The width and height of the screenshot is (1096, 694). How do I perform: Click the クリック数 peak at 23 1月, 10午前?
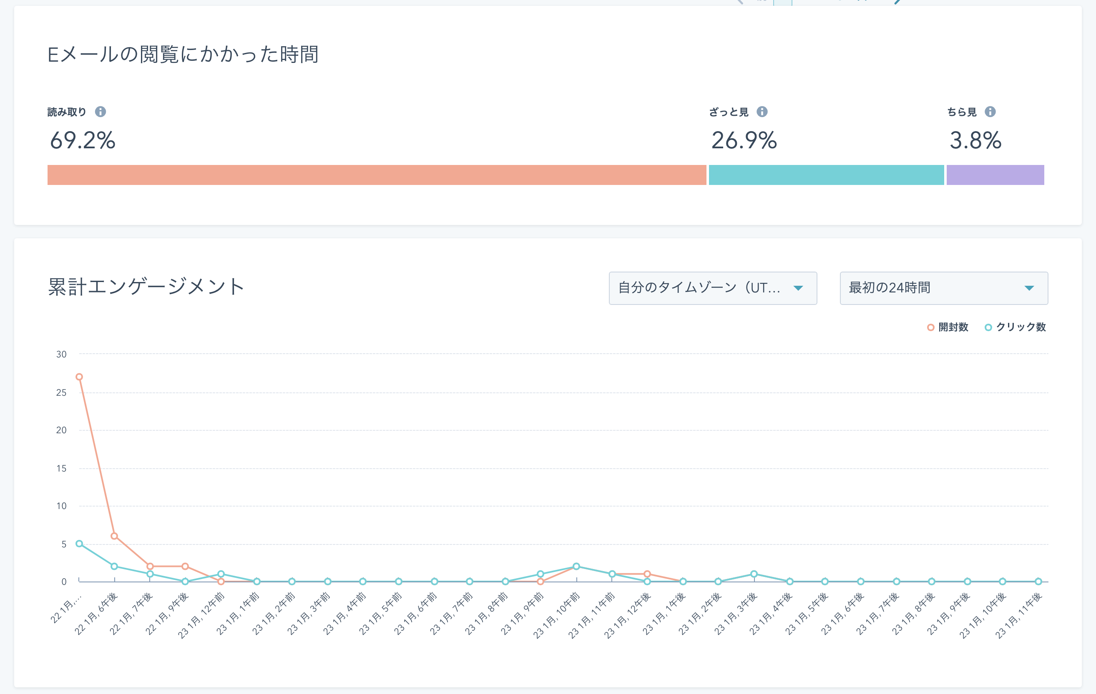(576, 566)
